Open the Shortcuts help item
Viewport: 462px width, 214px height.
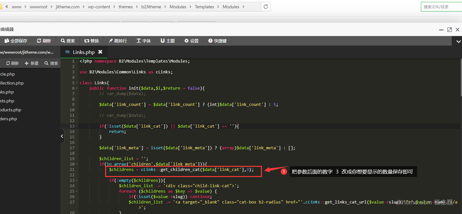point(217,41)
